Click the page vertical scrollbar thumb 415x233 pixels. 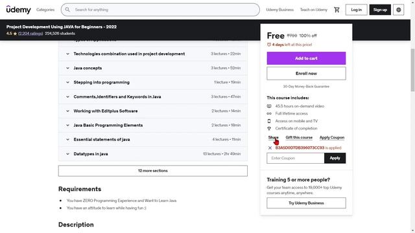tap(412, 70)
